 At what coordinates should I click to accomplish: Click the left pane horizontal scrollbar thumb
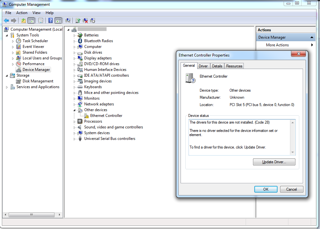pyautogui.click(x=32, y=215)
